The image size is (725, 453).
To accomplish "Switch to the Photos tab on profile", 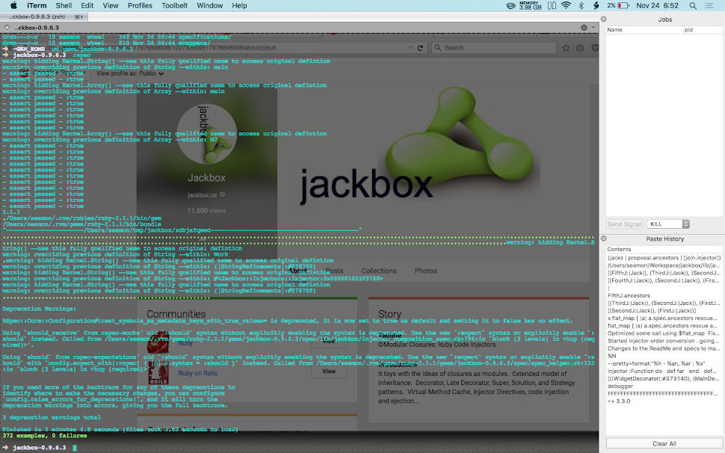I will point(425,271).
